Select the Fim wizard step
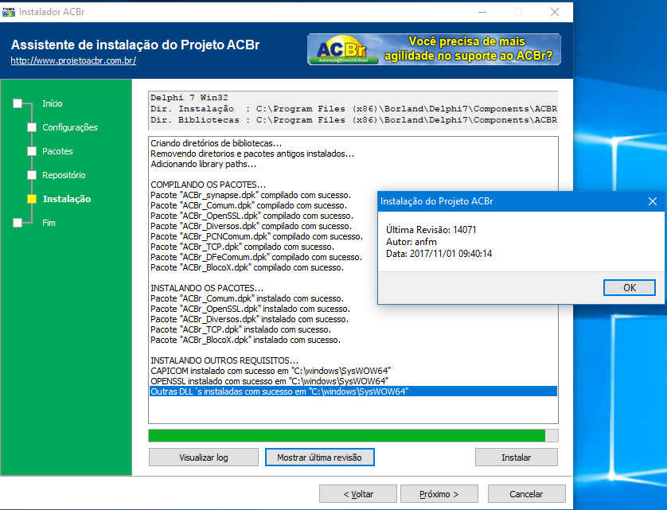The image size is (667, 510). coord(49,223)
